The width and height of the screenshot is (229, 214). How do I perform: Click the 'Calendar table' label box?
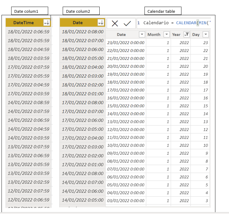[x=163, y=11]
